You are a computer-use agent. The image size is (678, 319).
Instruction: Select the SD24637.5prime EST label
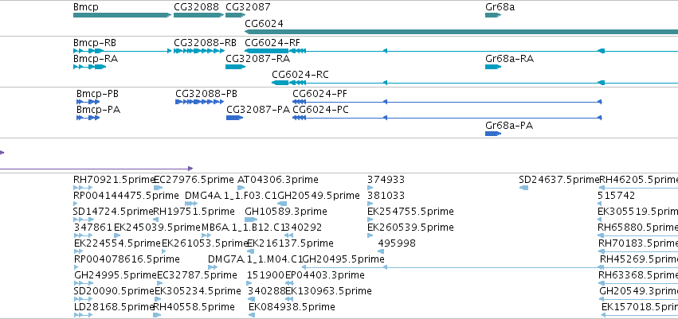[559, 180]
